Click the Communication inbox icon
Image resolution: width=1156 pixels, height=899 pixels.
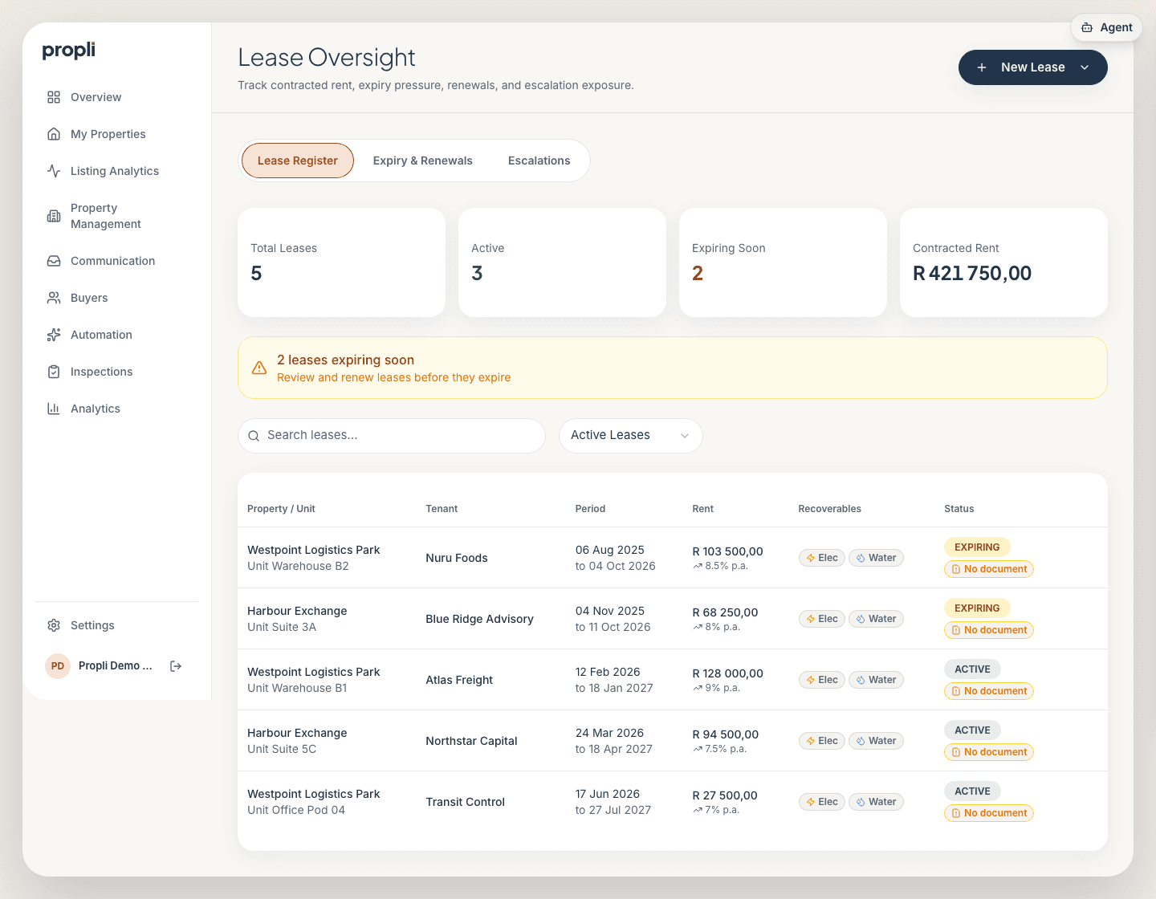tap(54, 261)
